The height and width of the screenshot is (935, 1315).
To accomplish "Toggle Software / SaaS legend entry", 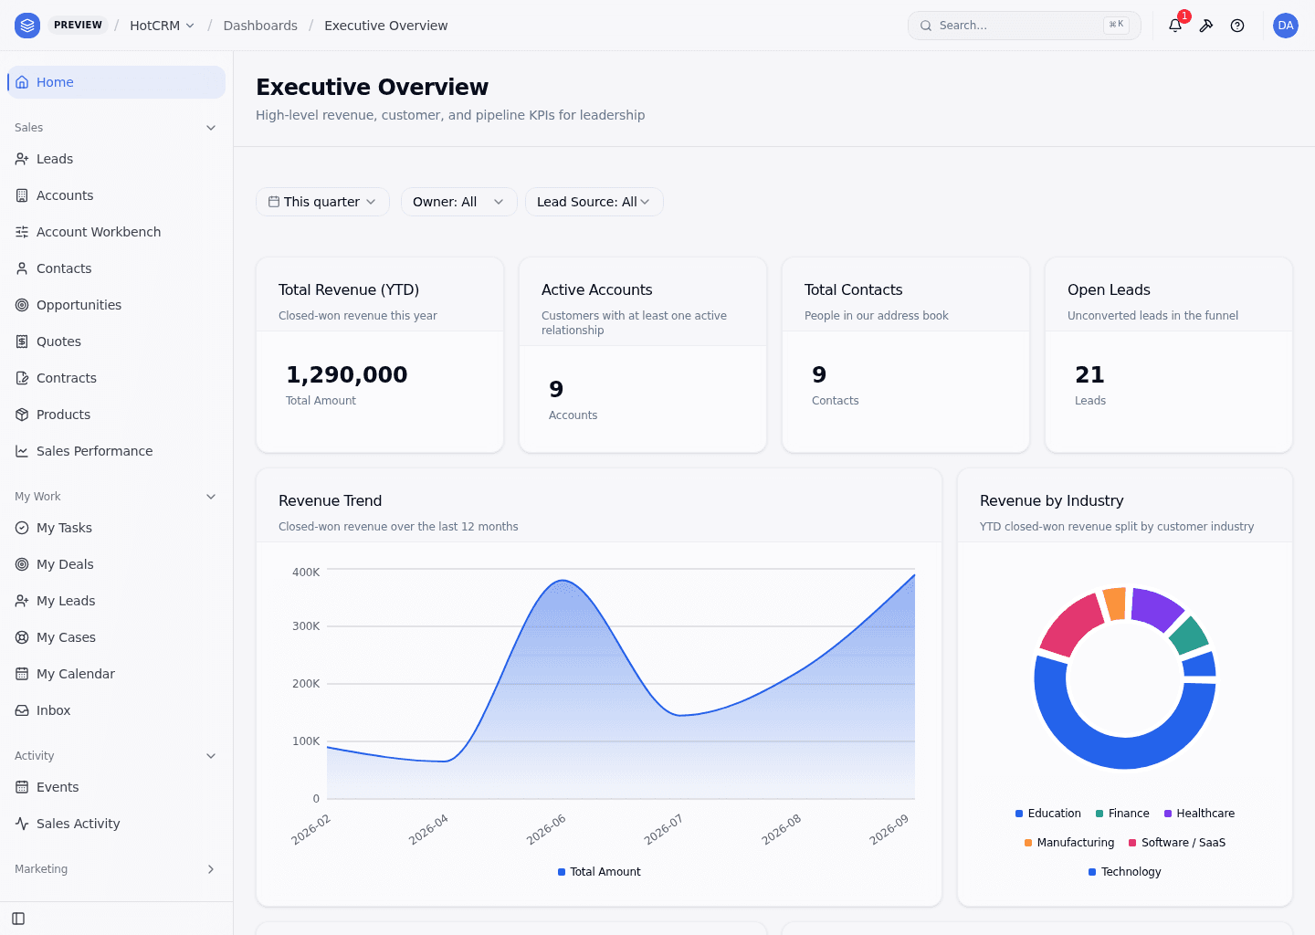I will pos(1177,843).
